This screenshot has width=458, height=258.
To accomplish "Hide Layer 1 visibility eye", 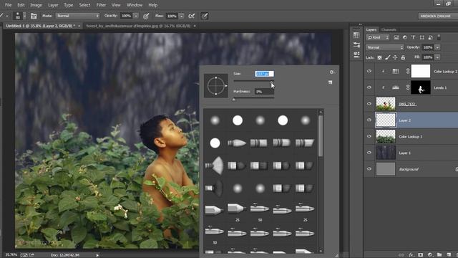I will coord(369,153).
